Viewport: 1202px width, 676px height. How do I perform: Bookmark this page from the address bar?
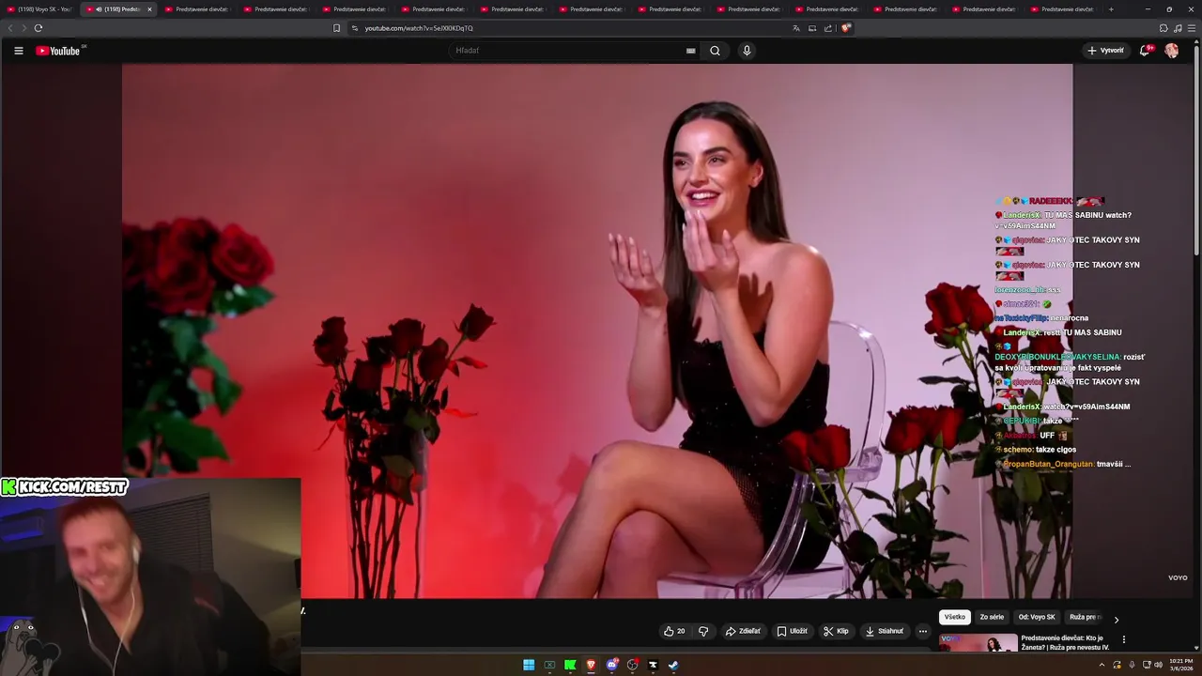click(337, 28)
